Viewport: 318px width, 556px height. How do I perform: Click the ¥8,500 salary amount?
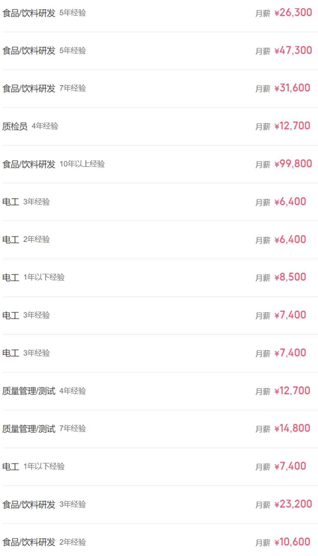[290, 277]
